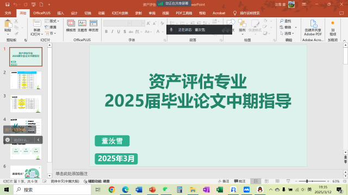348x195 pixels.
Task: Click the Copy icon in the clipboard group
Action: (16, 28)
